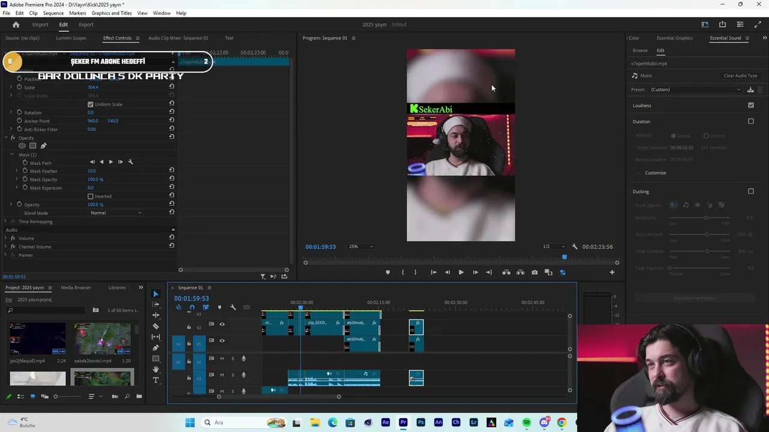The image size is (769, 432).
Task: Pick the Razor tool
Action: tap(156, 326)
